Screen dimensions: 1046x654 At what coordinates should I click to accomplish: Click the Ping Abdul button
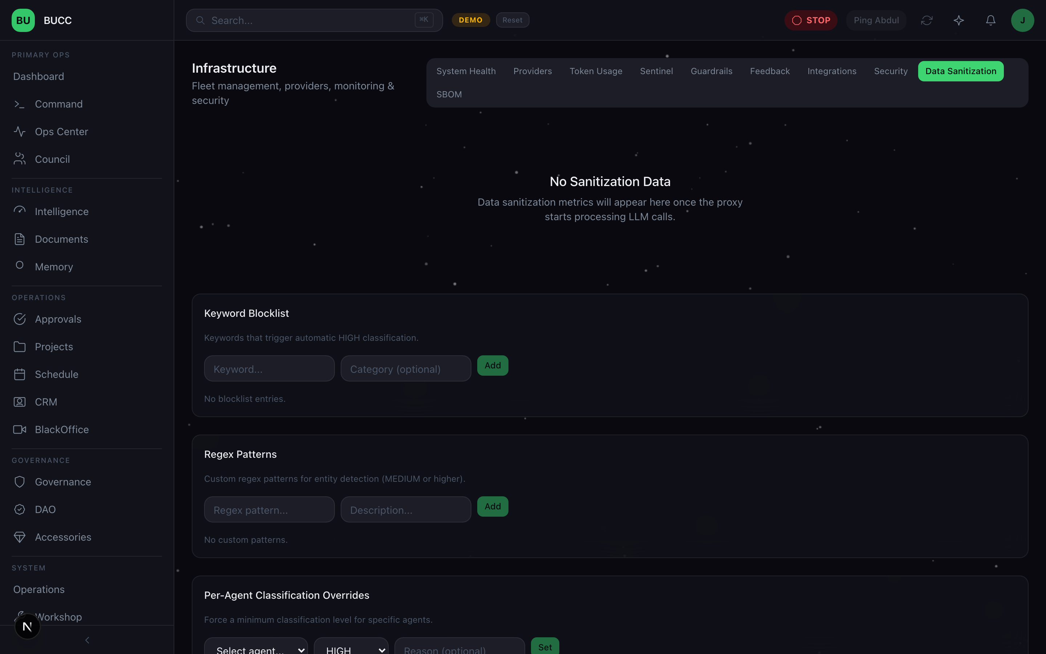click(876, 20)
